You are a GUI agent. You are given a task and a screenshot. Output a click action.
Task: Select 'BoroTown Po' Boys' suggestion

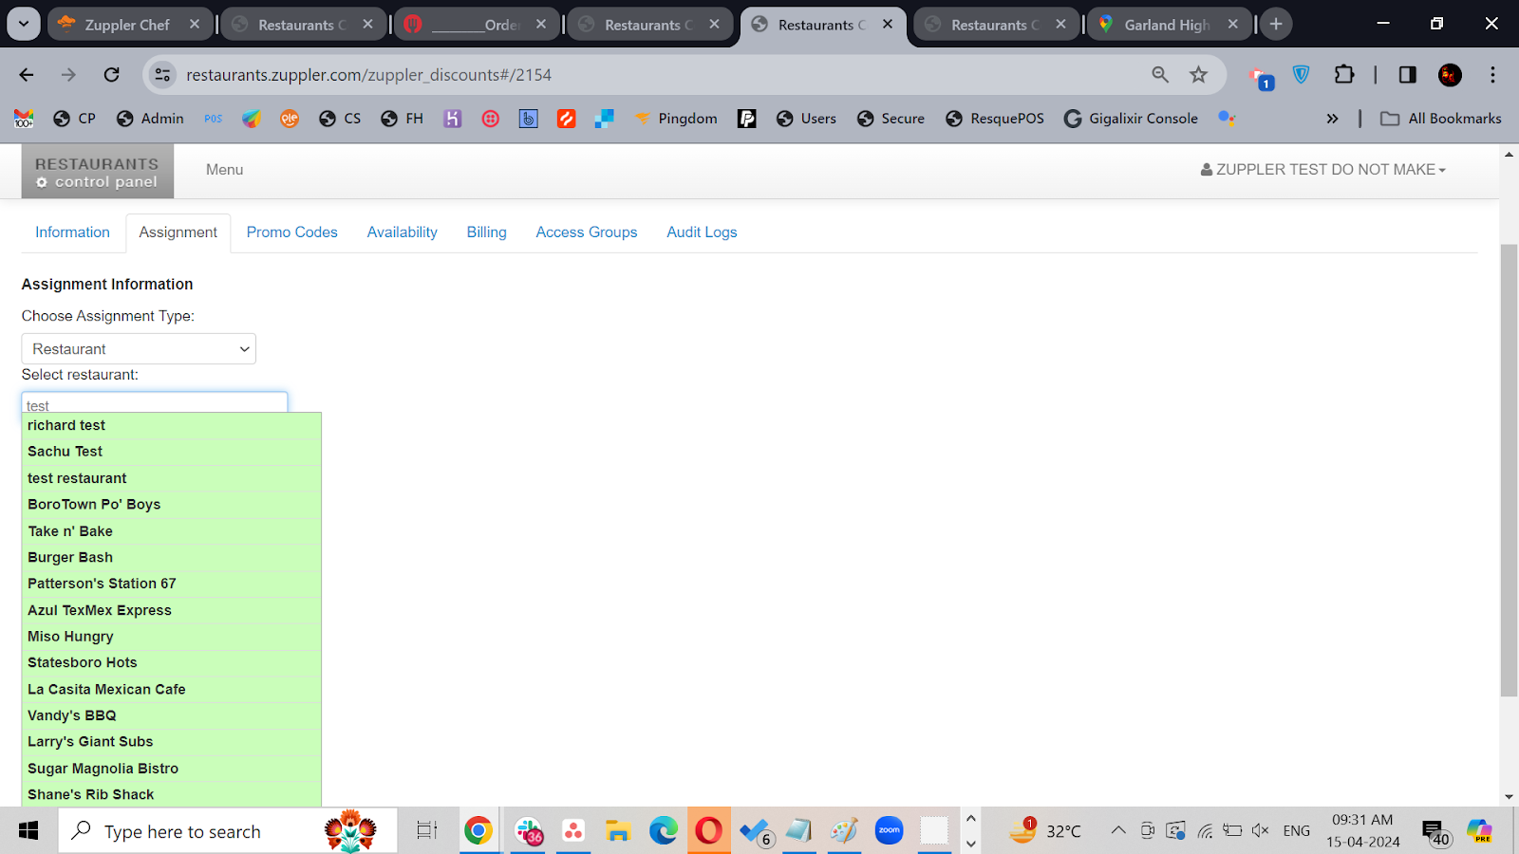[x=172, y=505]
